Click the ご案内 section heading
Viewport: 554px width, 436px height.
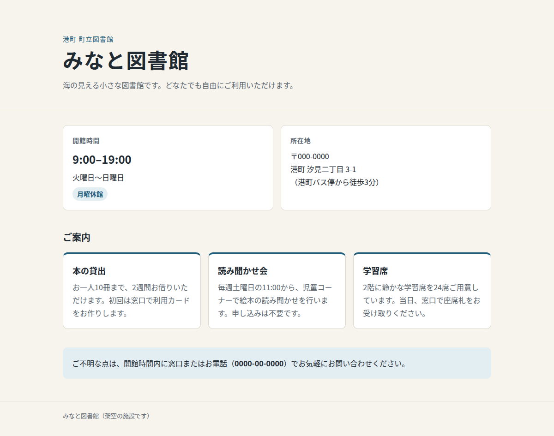pyautogui.click(x=77, y=238)
